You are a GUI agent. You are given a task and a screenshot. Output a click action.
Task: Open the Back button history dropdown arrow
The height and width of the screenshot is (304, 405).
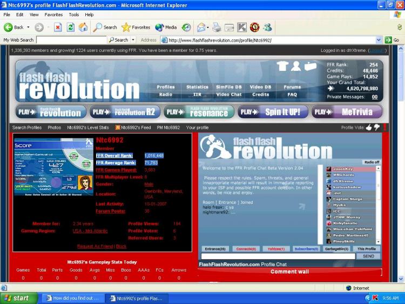(x=28, y=27)
